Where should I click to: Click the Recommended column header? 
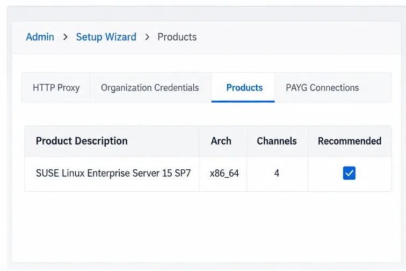coord(350,141)
